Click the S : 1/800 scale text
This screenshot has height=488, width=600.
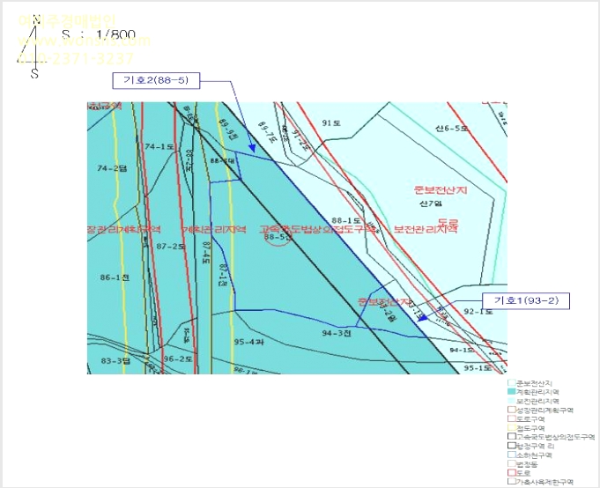99,35
